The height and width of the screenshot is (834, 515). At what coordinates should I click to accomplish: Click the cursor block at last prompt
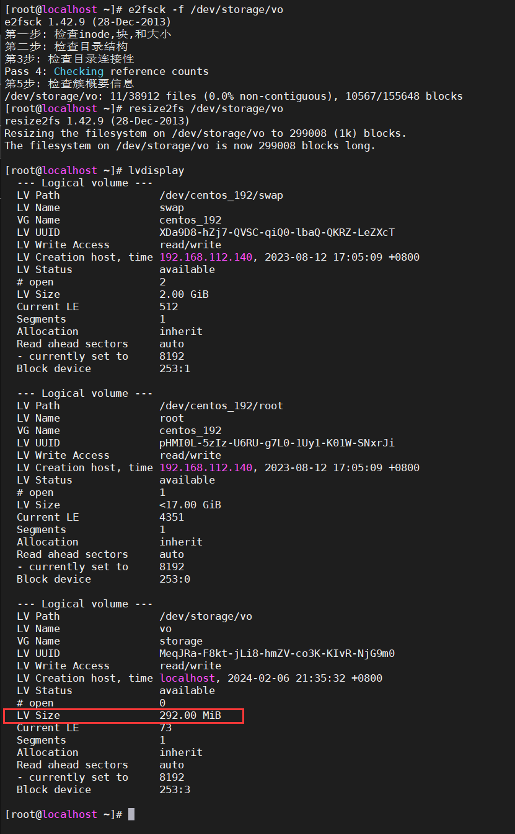click(131, 814)
